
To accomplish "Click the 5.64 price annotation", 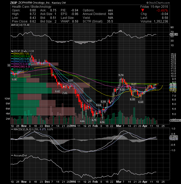I will (x=99, y=105).
